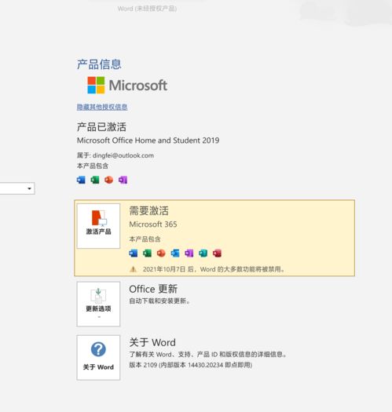Select the Office 更新 heading
The image size is (392, 412).
pos(153,289)
